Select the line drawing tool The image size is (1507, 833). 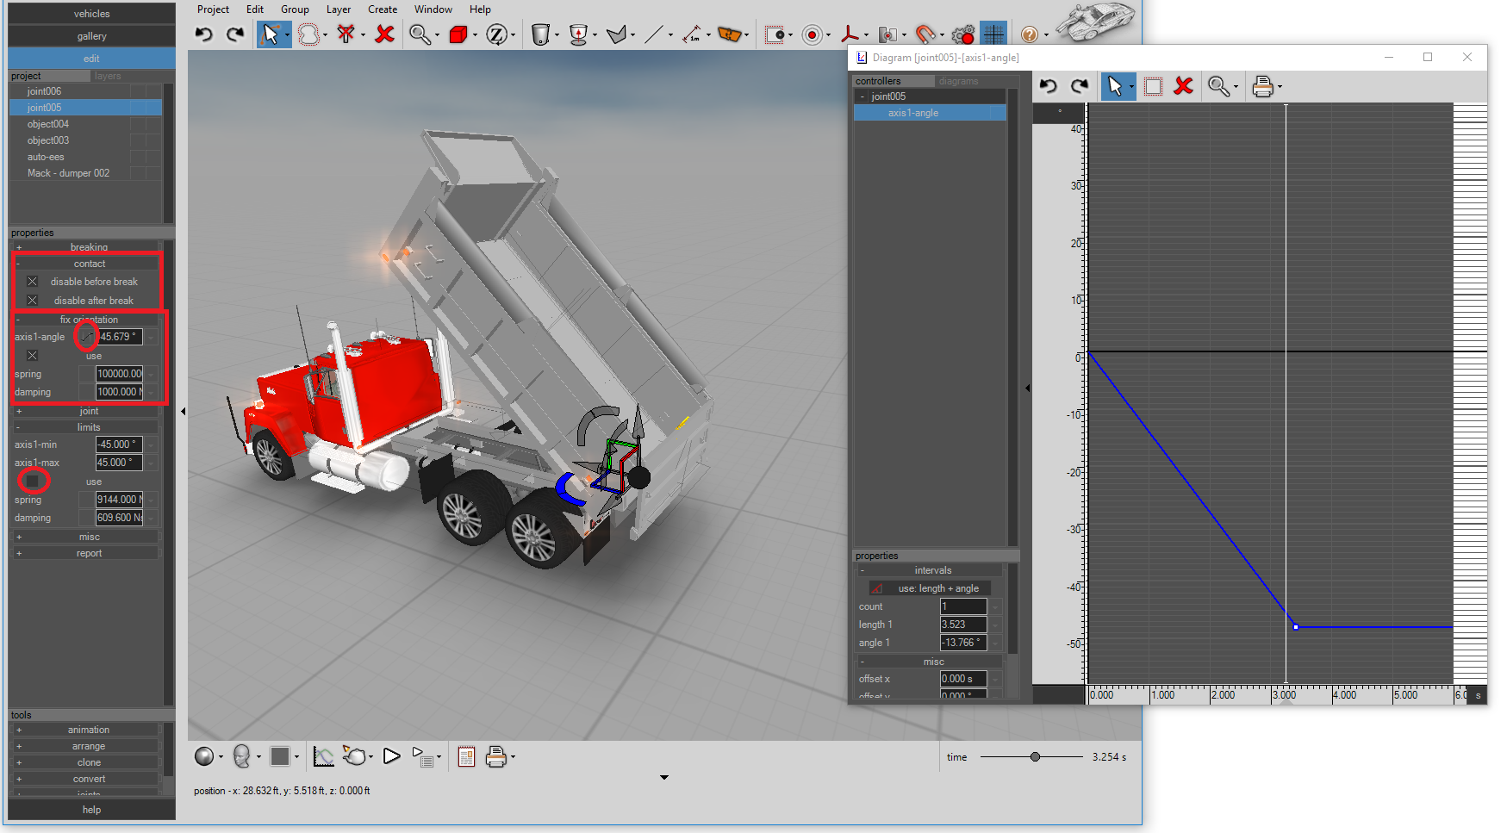(x=654, y=34)
